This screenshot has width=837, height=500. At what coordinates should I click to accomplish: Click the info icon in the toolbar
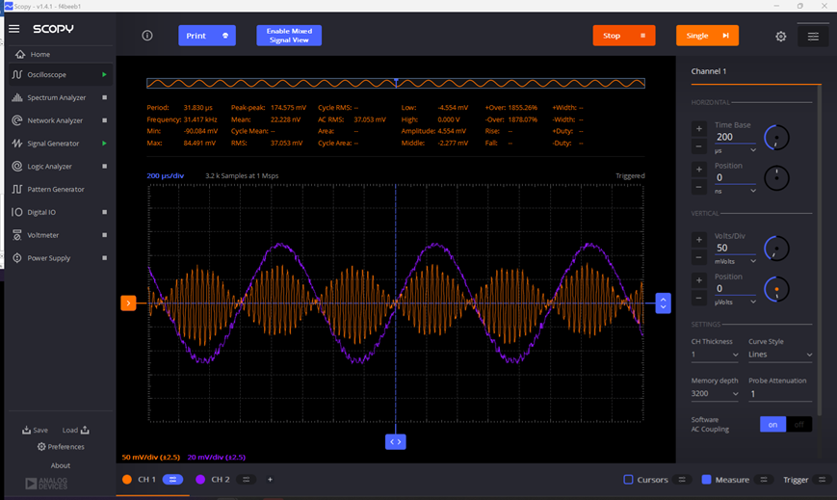(x=147, y=36)
